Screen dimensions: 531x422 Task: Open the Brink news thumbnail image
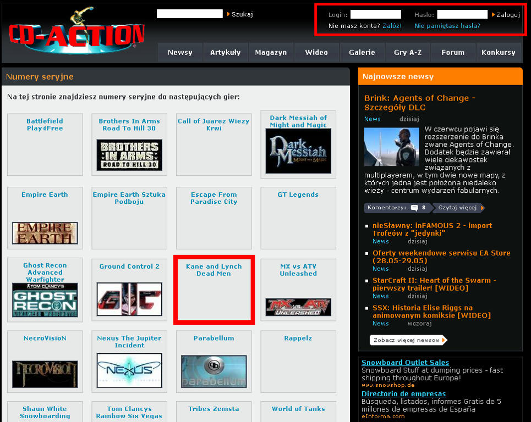[x=391, y=147]
